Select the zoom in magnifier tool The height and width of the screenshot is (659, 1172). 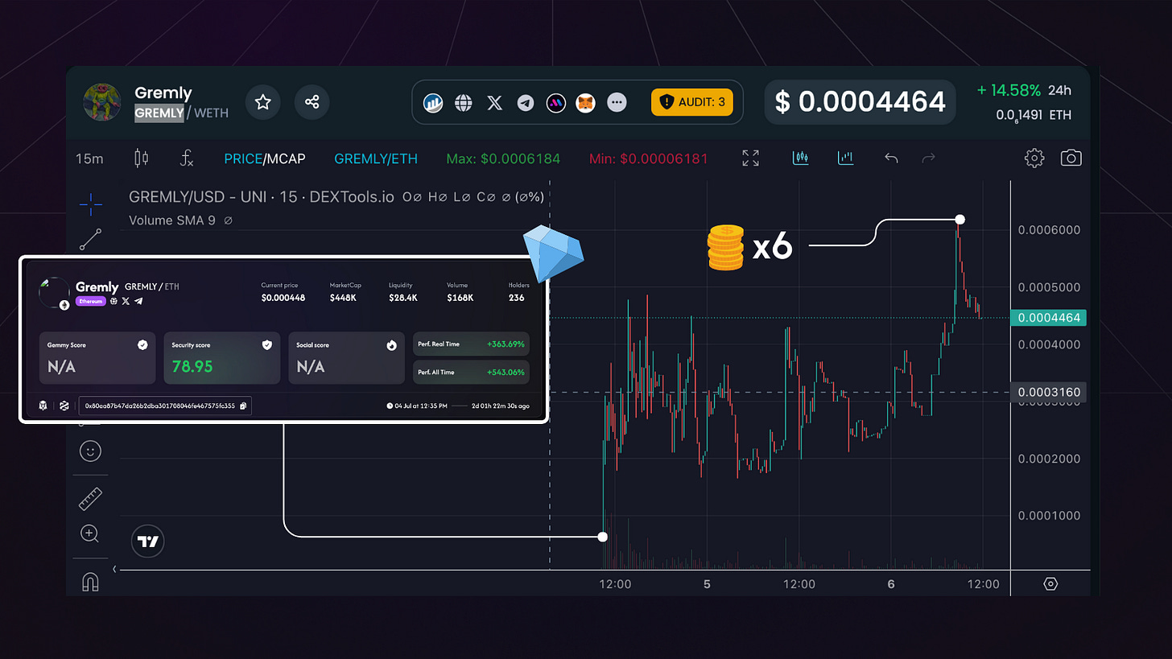pyautogui.click(x=90, y=533)
